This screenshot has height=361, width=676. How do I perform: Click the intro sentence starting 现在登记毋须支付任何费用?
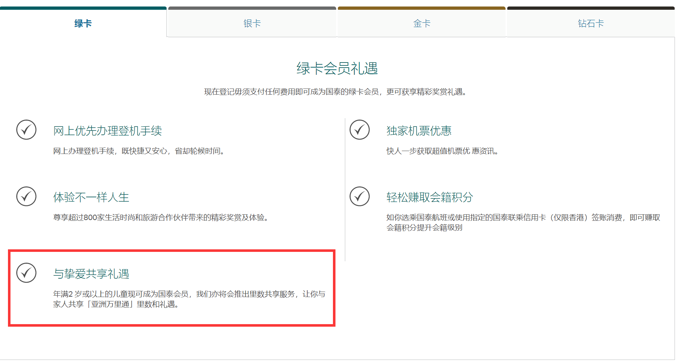tap(337, 92)
